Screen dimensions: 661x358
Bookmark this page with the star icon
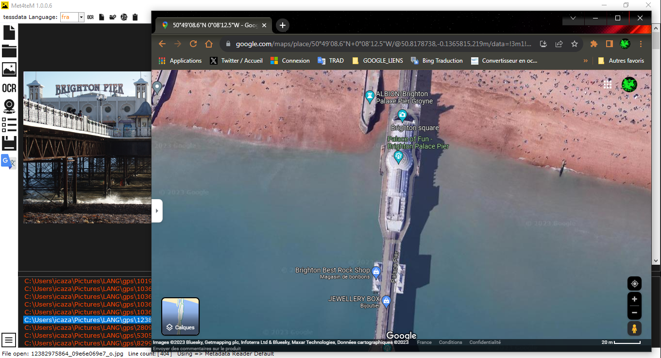click(x=575, y=44)
